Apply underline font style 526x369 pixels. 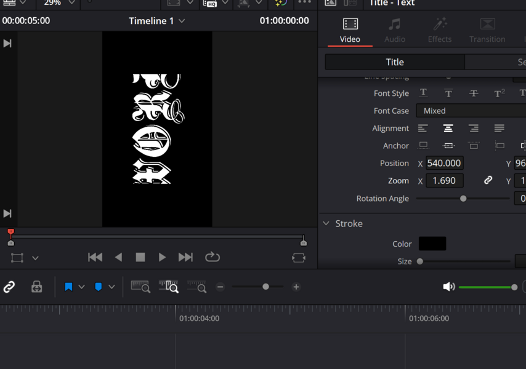point(424,93)
